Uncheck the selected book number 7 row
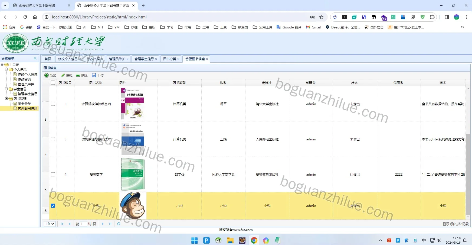 (x=53, y=206)
